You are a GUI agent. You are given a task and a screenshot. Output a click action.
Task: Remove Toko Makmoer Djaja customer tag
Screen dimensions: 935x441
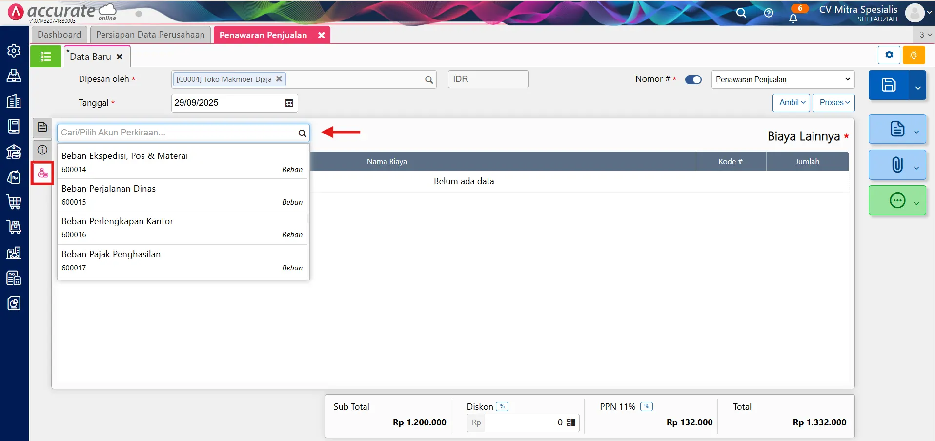279,79
